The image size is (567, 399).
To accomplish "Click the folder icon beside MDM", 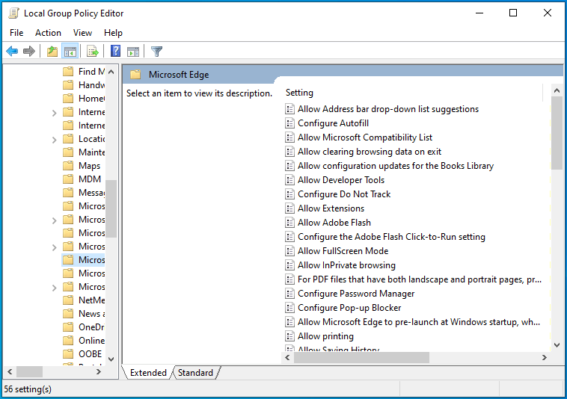I will pos(68,179).
